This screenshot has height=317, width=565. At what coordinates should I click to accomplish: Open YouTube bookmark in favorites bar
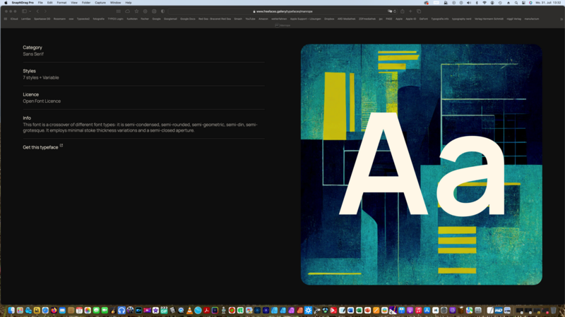click(x=251, y=19)
